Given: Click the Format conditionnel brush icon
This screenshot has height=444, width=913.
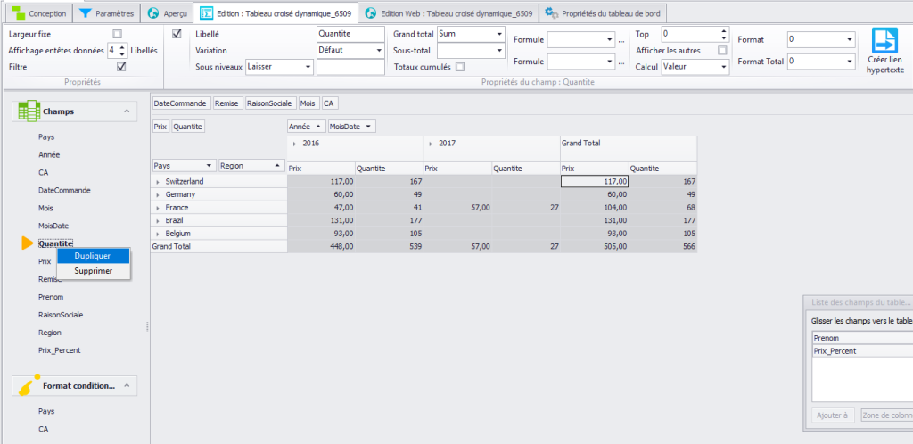Looking at the screenshot, I should (x=29, y=385).
